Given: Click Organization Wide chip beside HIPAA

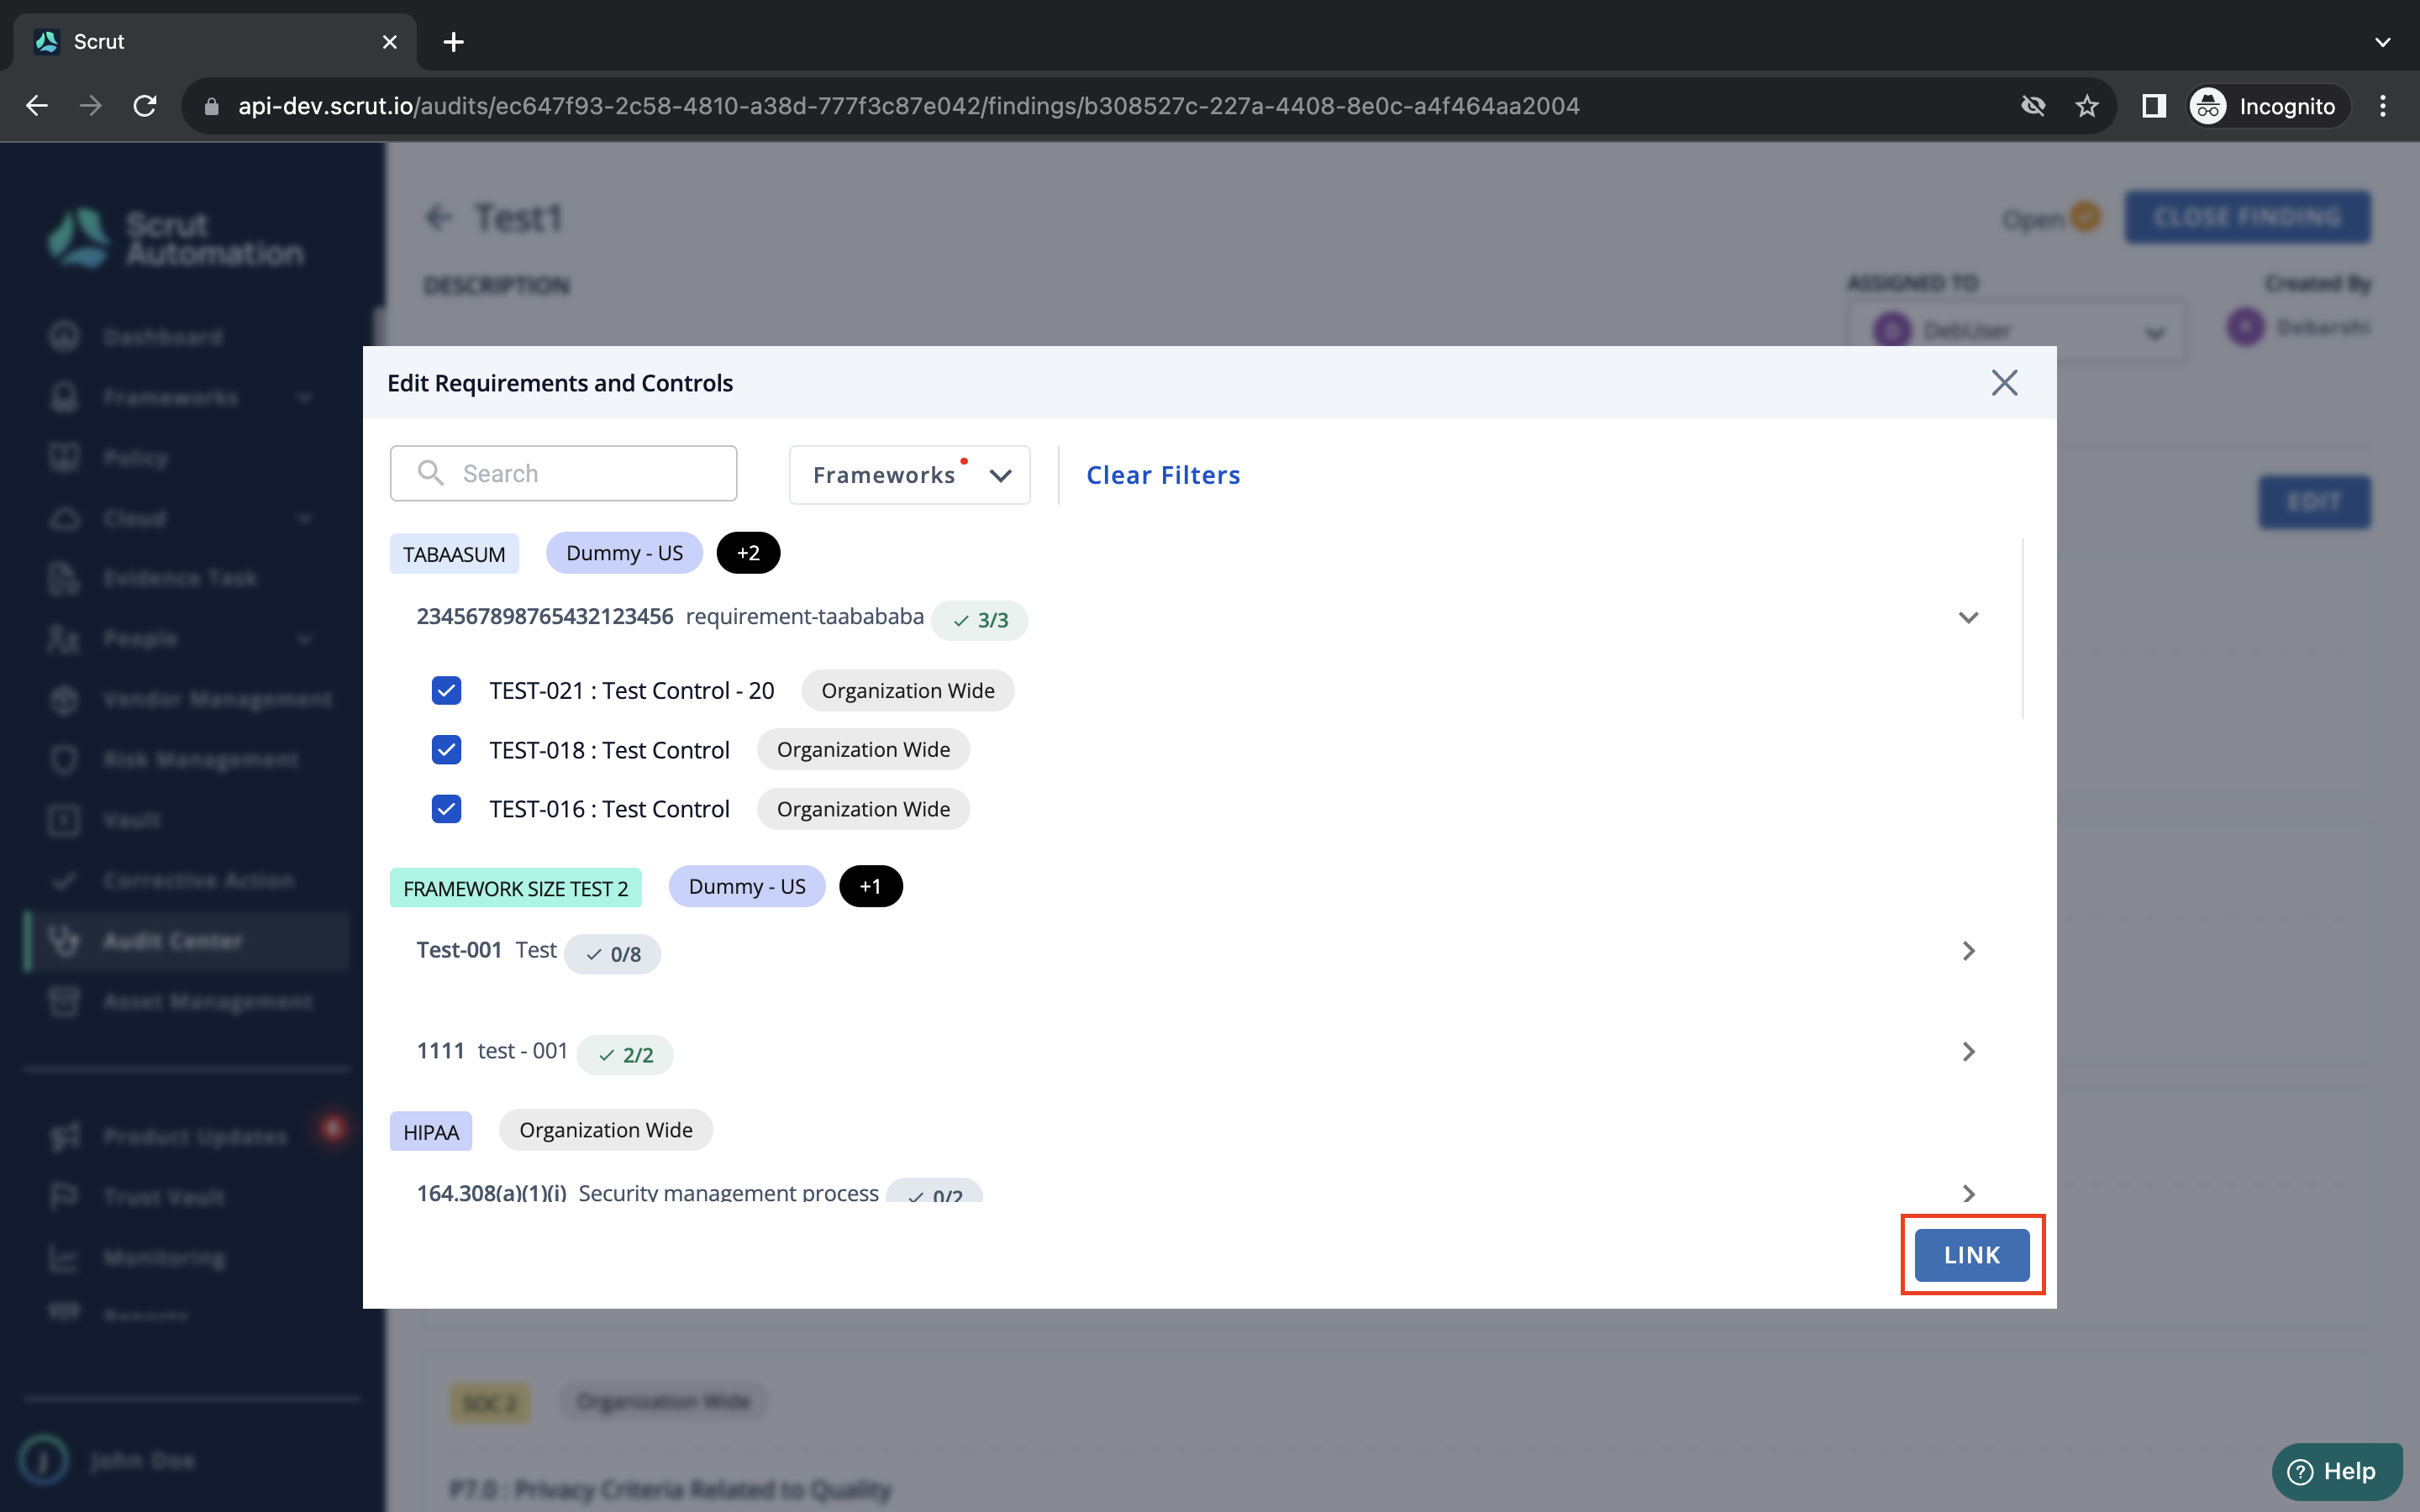Looking at the screenshot, I should click(605, 1130).
